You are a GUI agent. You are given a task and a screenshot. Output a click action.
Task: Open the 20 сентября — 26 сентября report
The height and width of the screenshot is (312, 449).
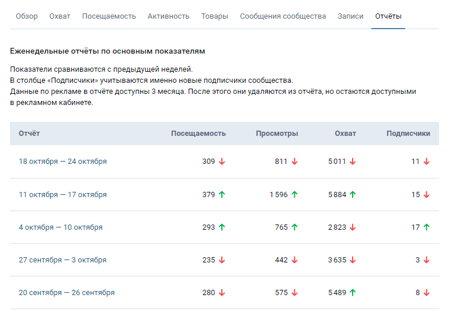67,293
